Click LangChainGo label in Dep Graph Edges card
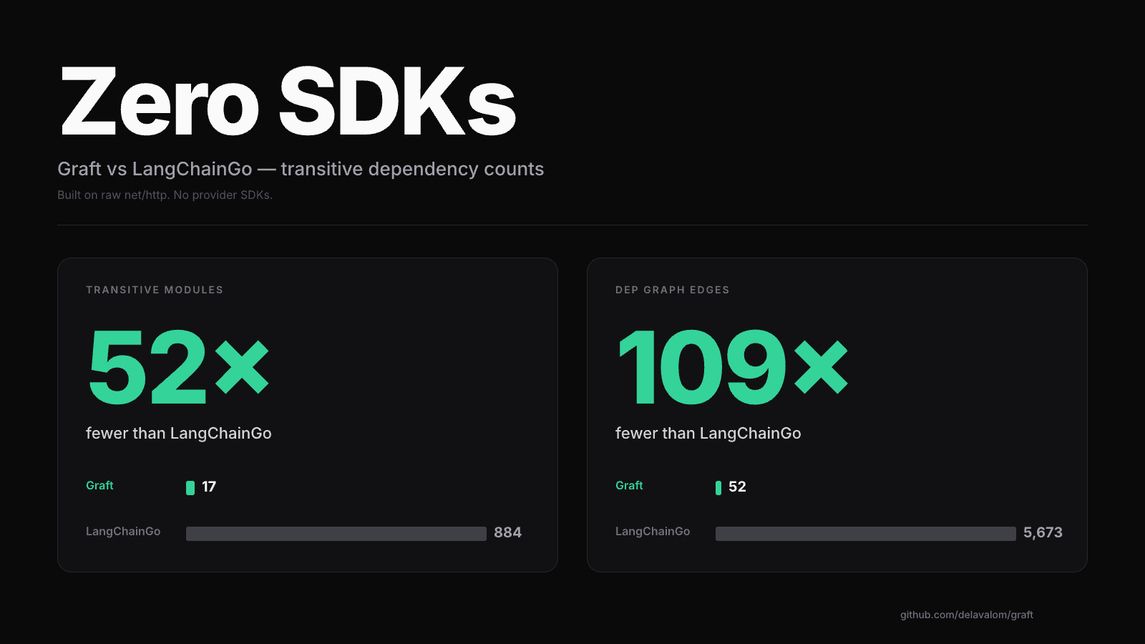The height and width of the screenshot is (644, 1145). point(653,531)
